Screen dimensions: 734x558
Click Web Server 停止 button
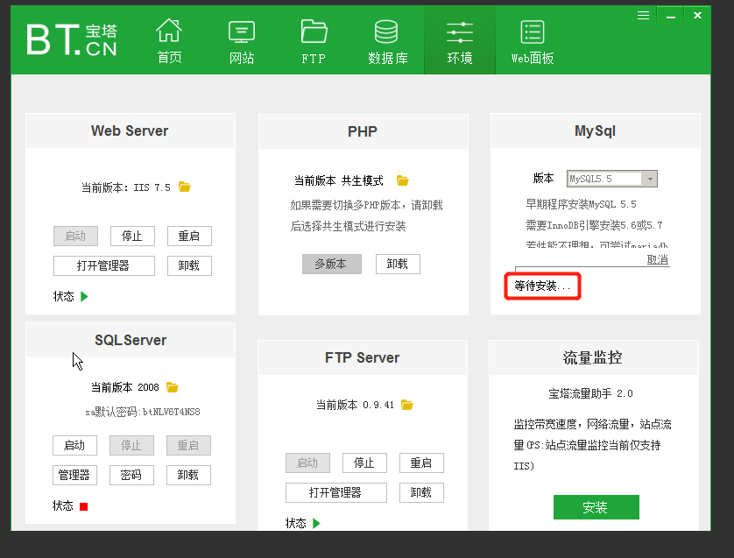click(132, 236)
